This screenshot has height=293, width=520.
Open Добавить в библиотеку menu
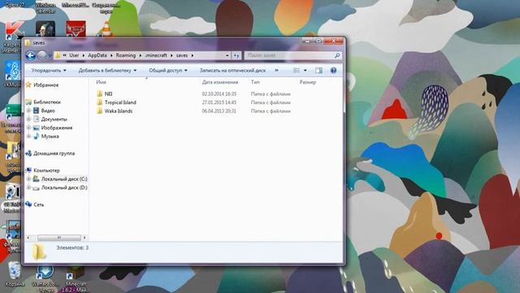coord(107,71)
